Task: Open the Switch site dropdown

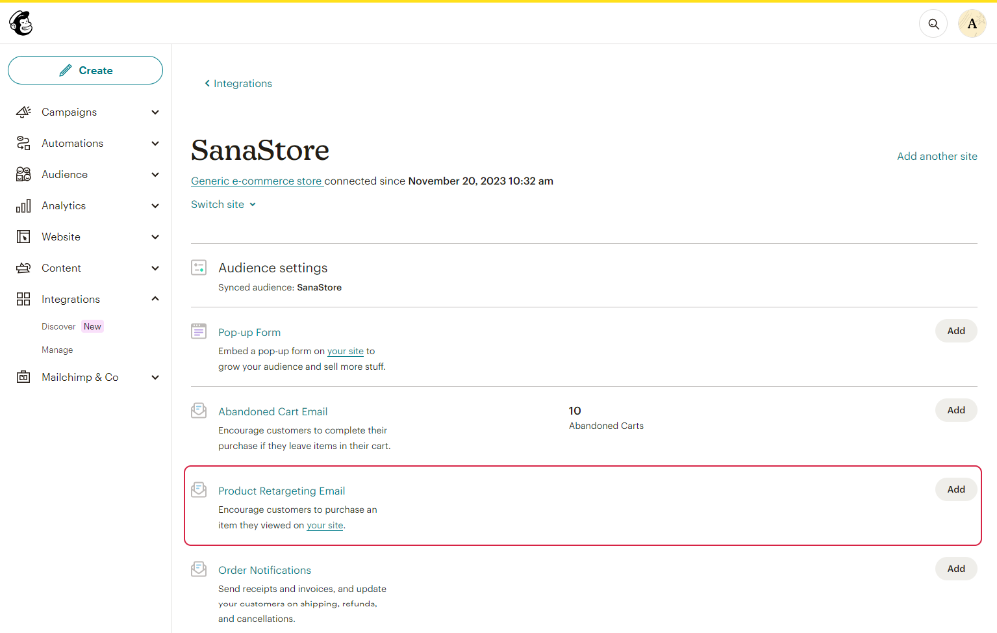Action: tap(223, 204)
